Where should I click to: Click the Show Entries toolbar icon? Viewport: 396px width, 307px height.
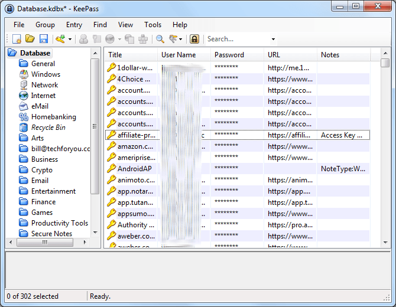173,39
